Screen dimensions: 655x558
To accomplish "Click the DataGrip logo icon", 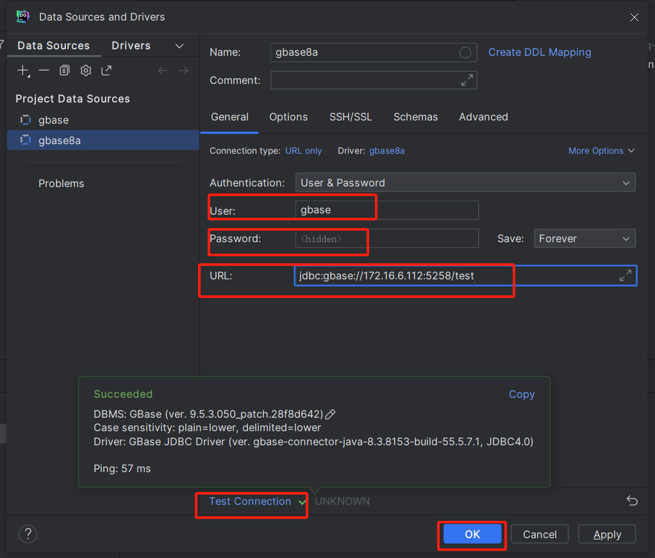I will pos(22,17).
